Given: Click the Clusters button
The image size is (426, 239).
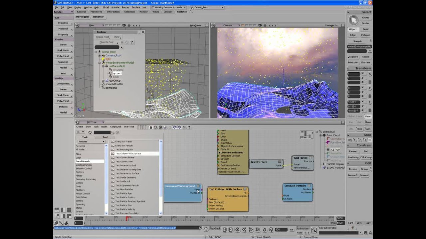Looking at the screenshot, I should 365,62.
